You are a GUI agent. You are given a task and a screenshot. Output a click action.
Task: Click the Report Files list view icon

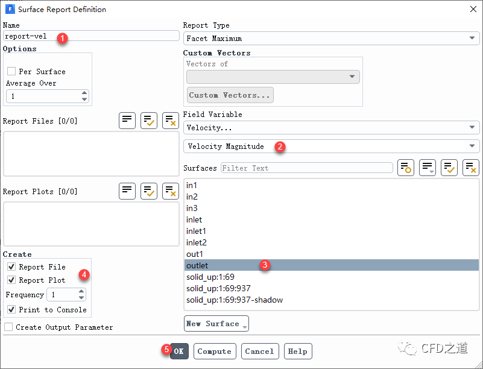coord(127,120)
